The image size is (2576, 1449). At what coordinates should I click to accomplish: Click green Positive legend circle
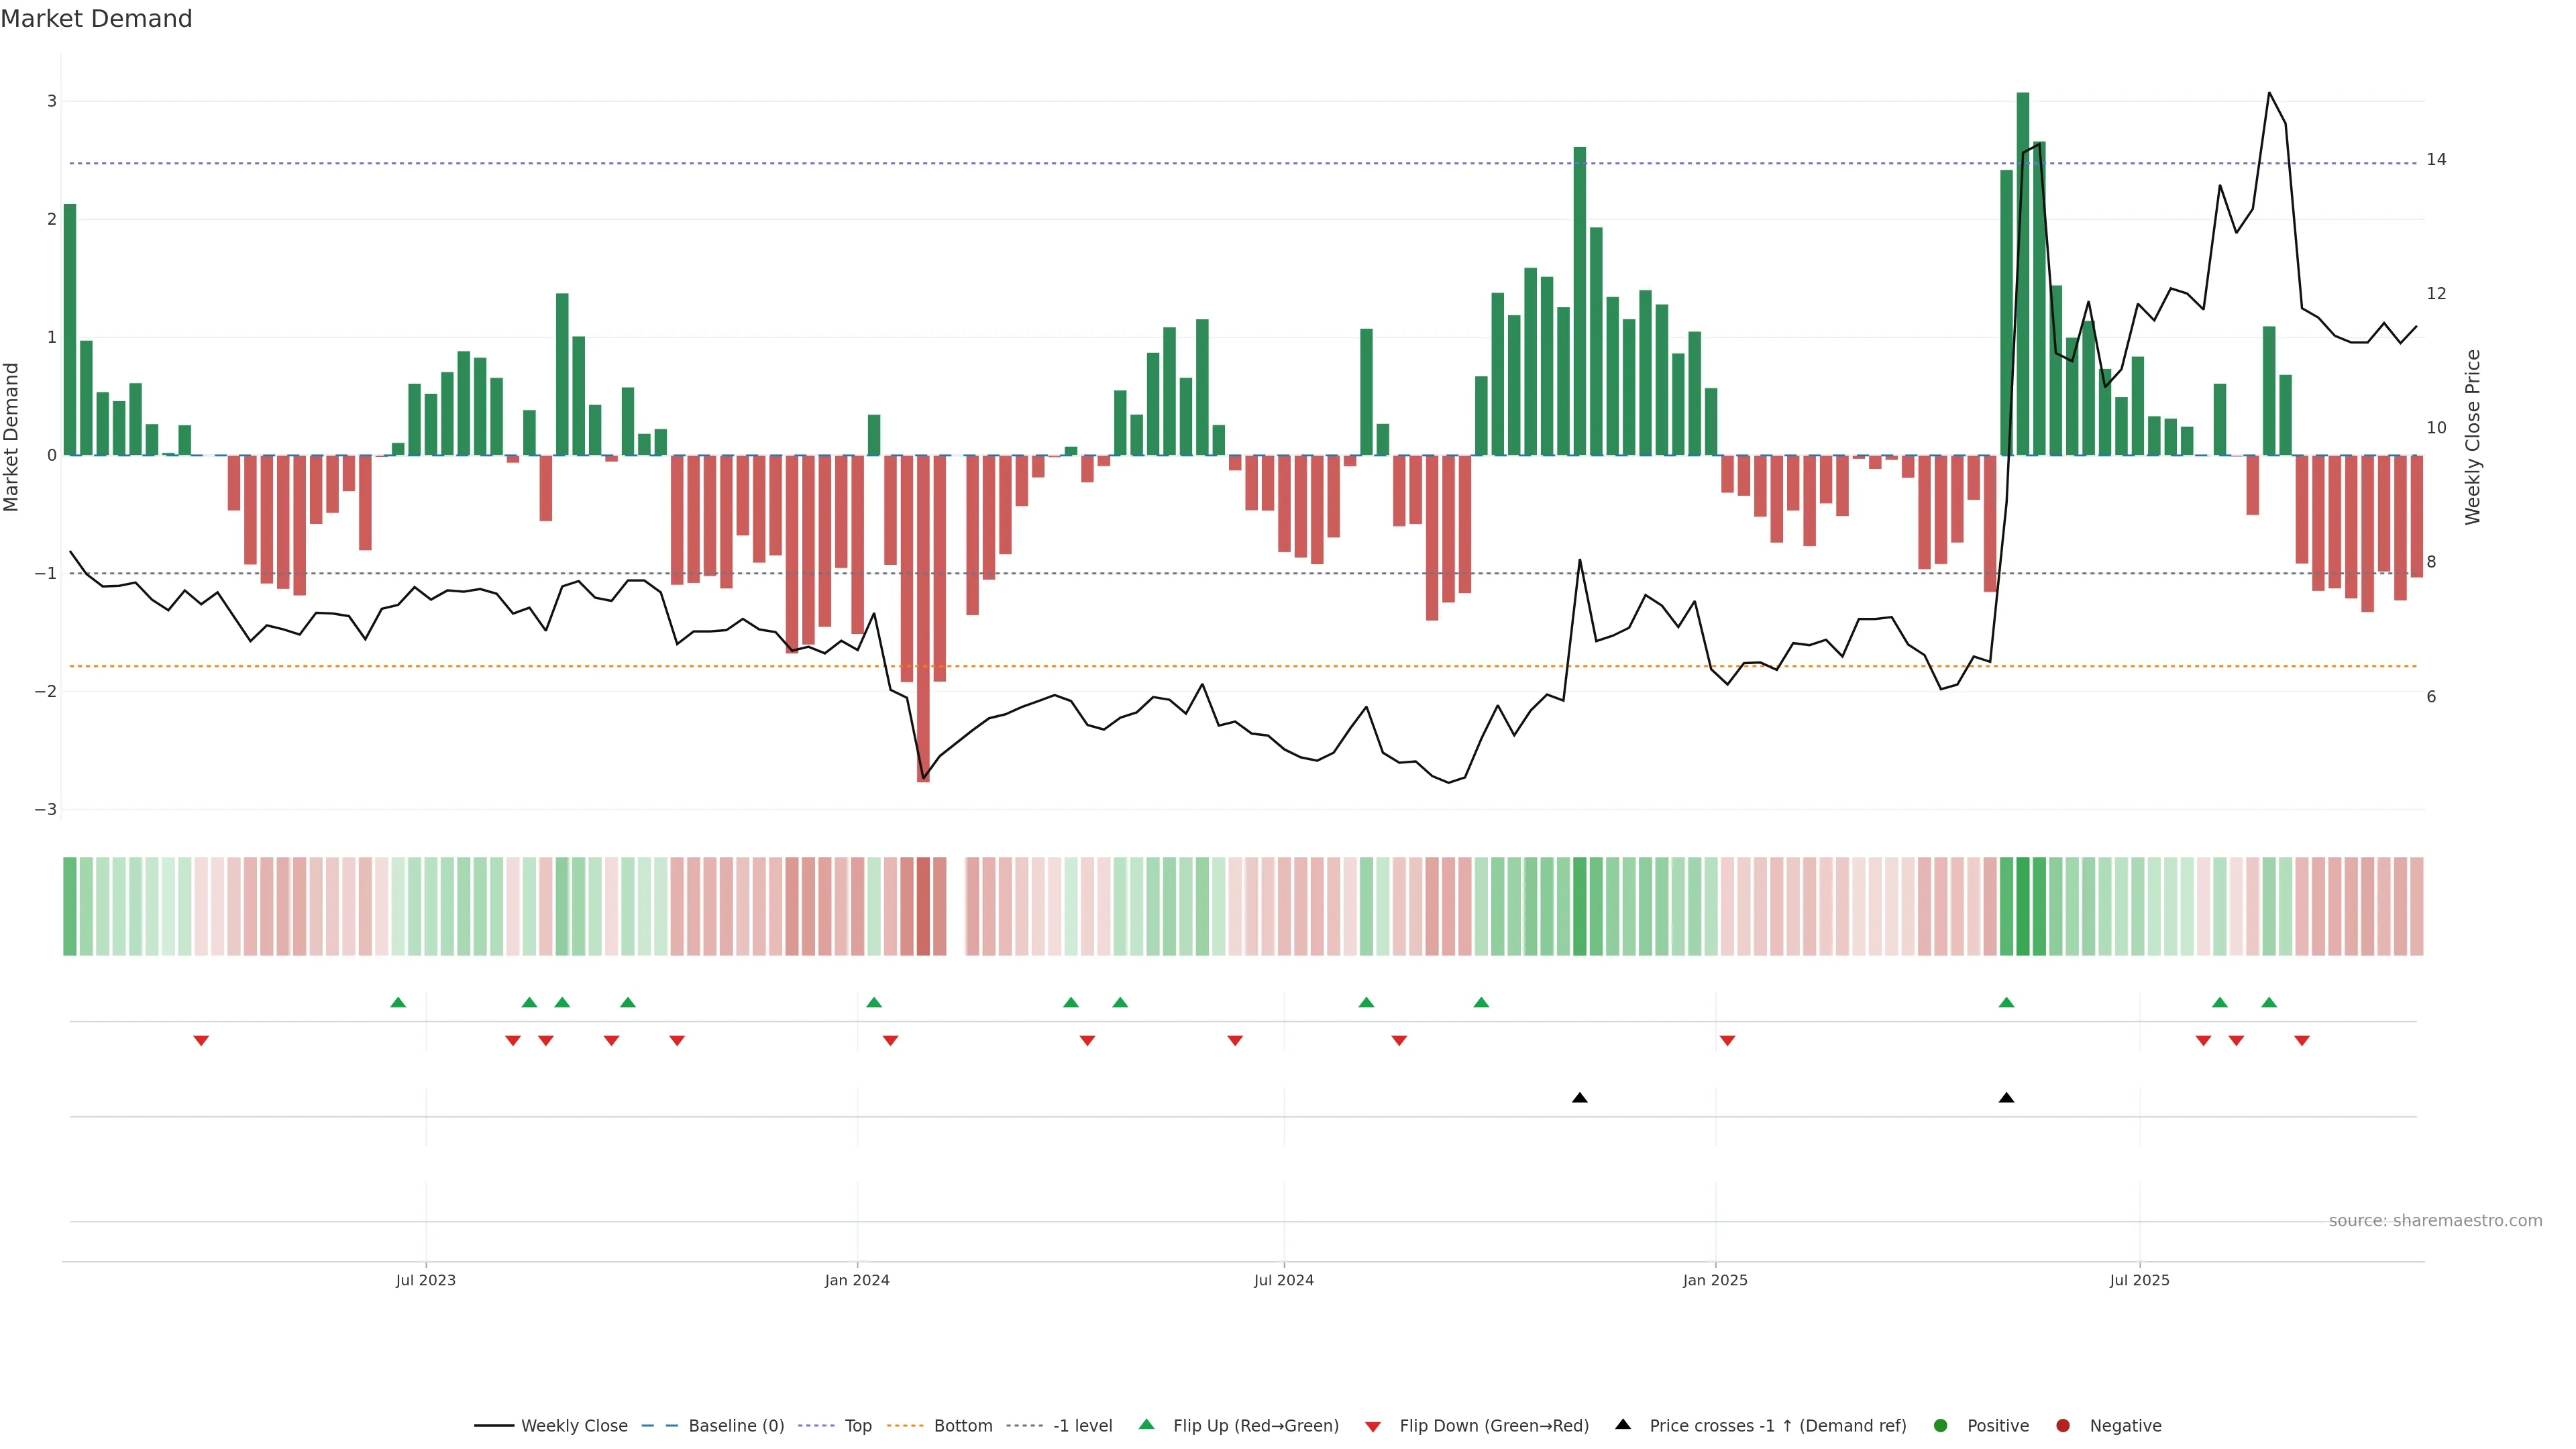1941,1426
